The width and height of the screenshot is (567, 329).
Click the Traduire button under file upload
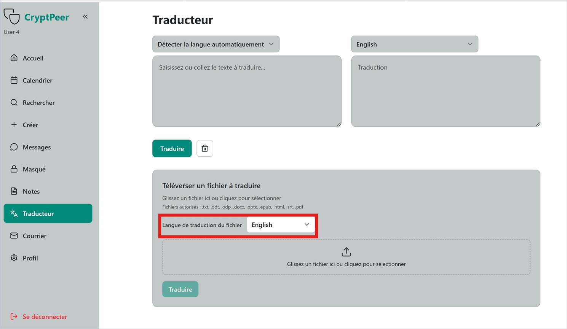point(180,289)
